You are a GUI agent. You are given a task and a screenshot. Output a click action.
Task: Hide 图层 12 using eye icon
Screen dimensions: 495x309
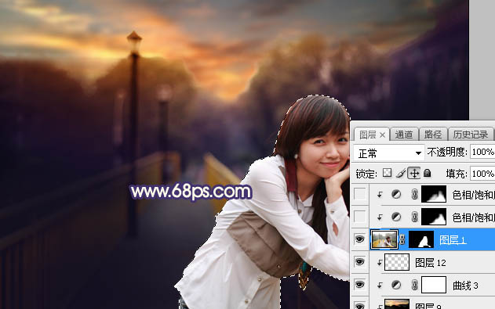coord(359,262)
